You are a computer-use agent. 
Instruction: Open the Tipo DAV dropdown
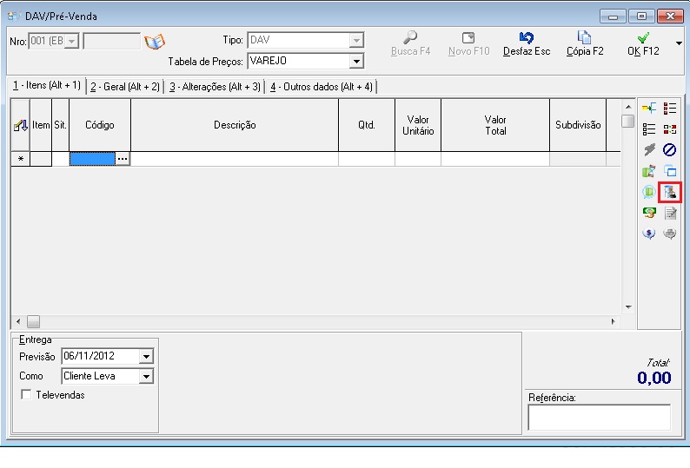[356, 41]
